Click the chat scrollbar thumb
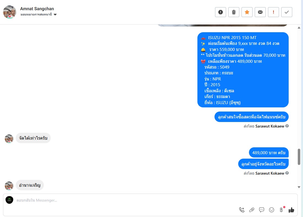The image size is (303, 217). (299, 157)
